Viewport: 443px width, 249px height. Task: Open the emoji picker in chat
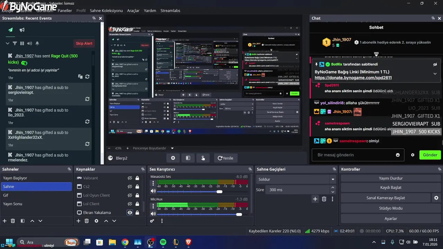pos(398,155)
